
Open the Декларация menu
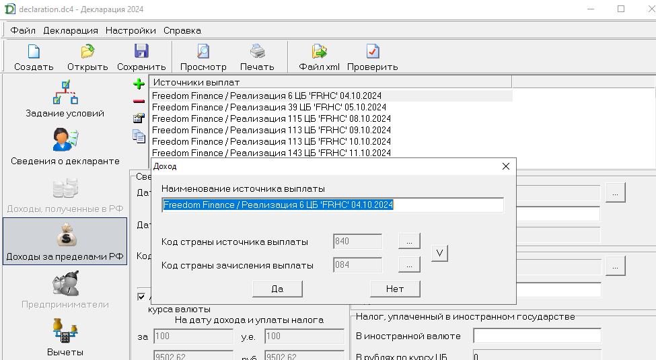(x=70, y=30)
